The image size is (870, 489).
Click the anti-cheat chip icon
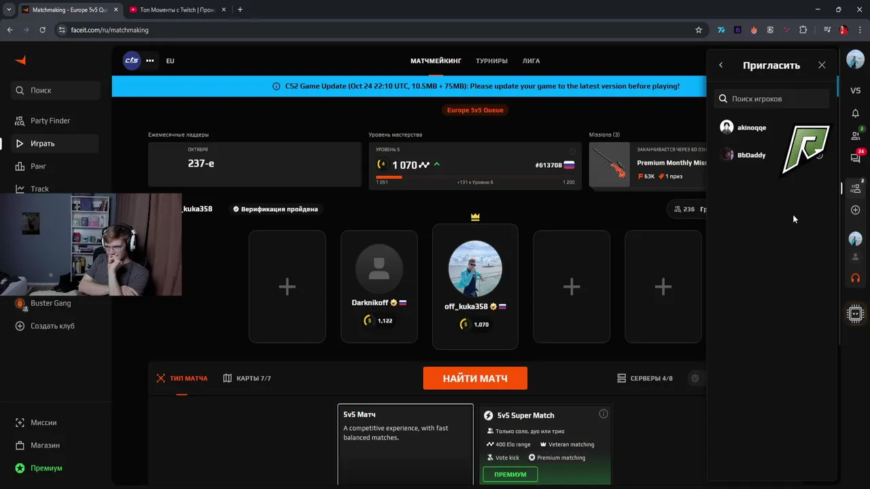(x=856, y=313)
